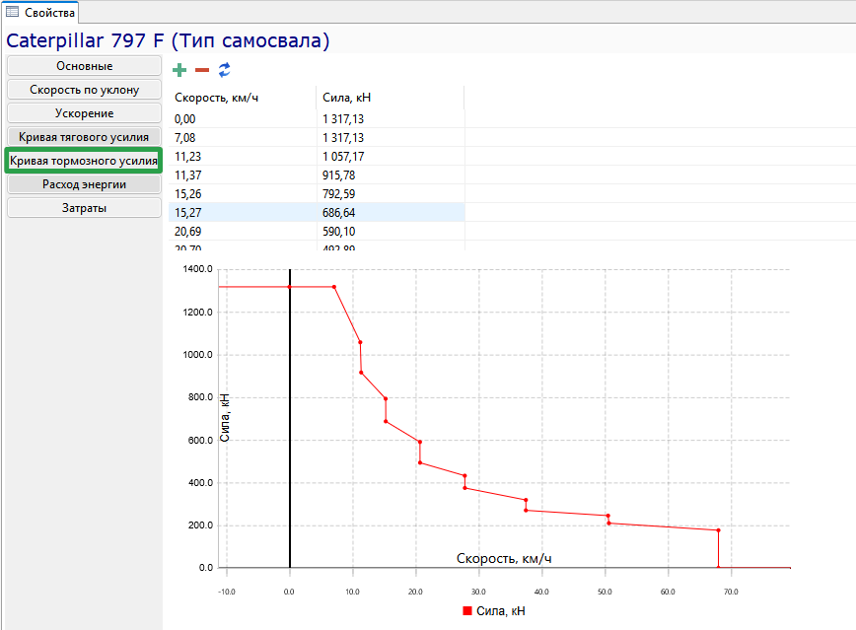Select force cell 1 317,13 in the 7,08 row
The width and height of the screenshot is (856, 630).
(x=391, y=138)
